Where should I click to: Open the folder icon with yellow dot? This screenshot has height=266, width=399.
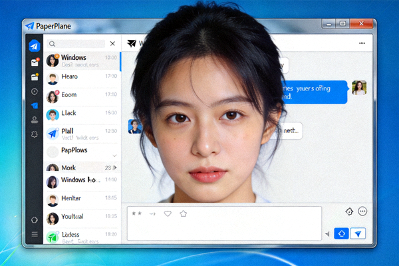[35, 77]
